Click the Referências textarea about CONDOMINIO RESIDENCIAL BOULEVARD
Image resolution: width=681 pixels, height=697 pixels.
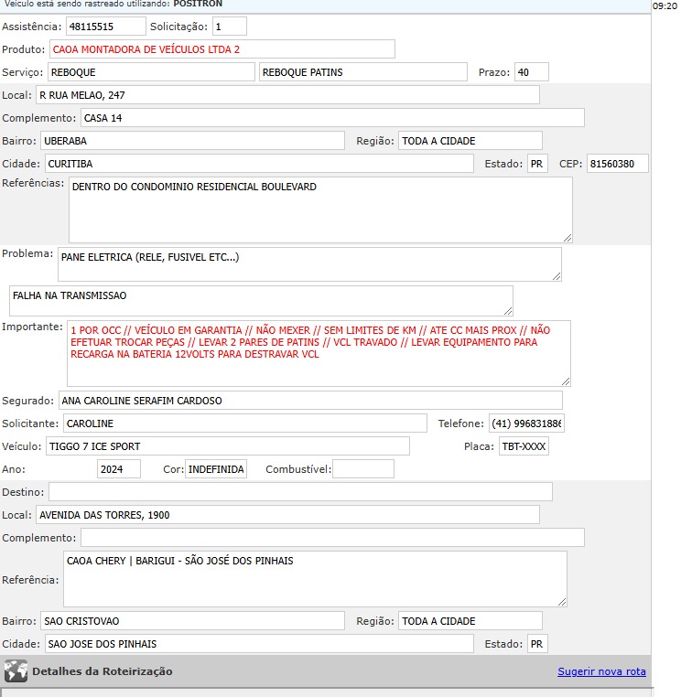pyautogui.click(x=320, y=209)
